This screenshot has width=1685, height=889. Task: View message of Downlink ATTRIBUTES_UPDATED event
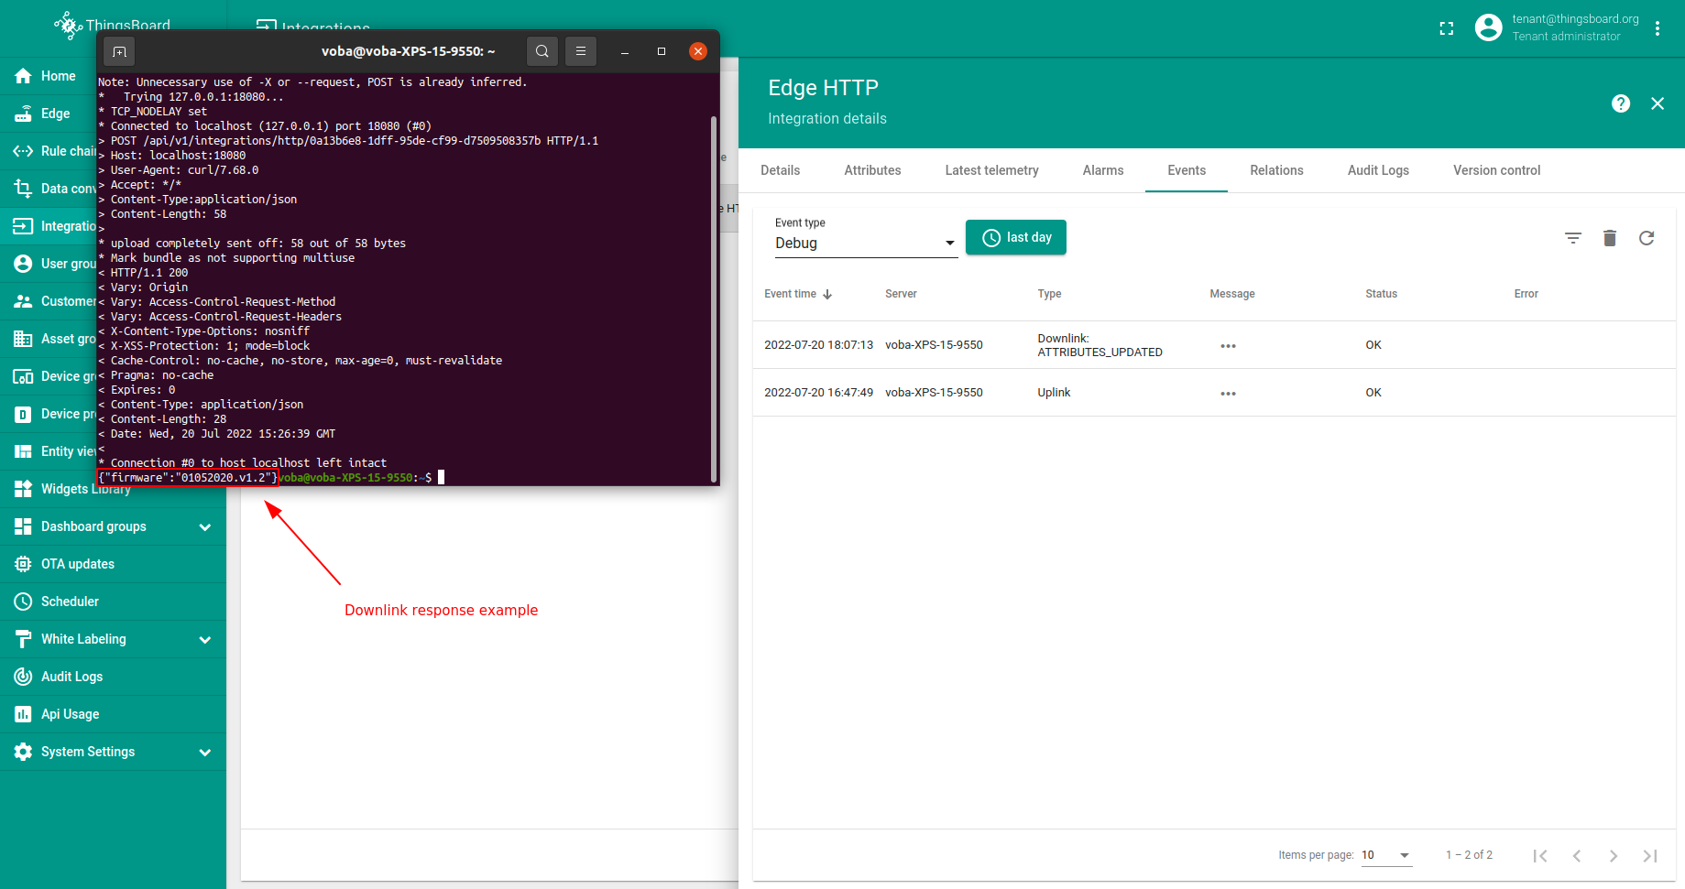click(1228, 345)
